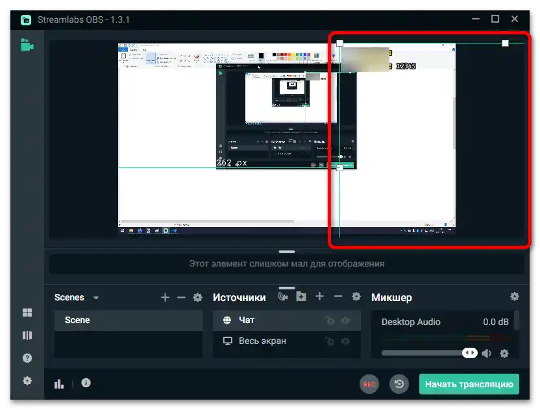Click the Микшер panel title
This screenshot has width=540, height=410.
click(391, 297)
